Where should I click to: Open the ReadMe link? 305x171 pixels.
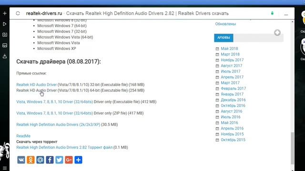23,136
